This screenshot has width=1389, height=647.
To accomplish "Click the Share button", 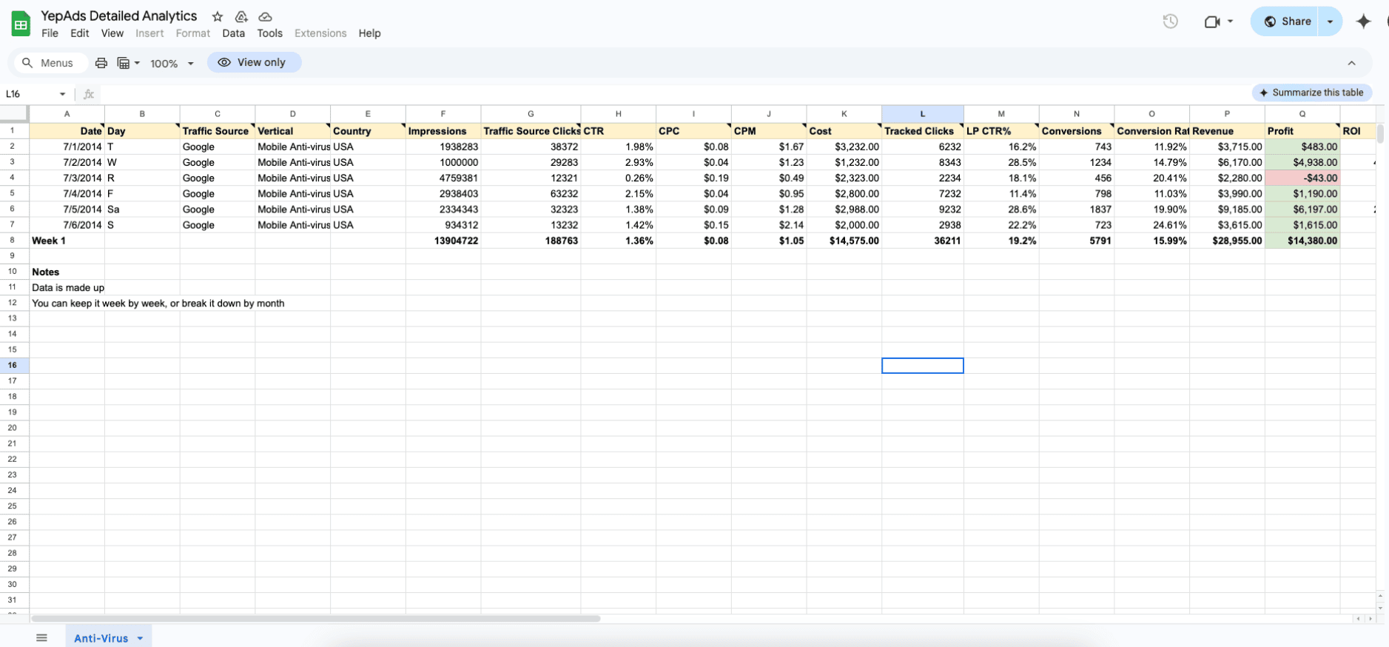I will click(1287, 21).
